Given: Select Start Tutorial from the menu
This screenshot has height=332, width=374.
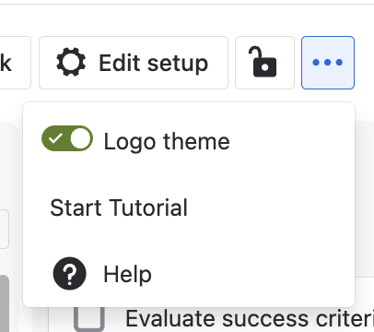Looking at the screenshot, I should (119, 207).
